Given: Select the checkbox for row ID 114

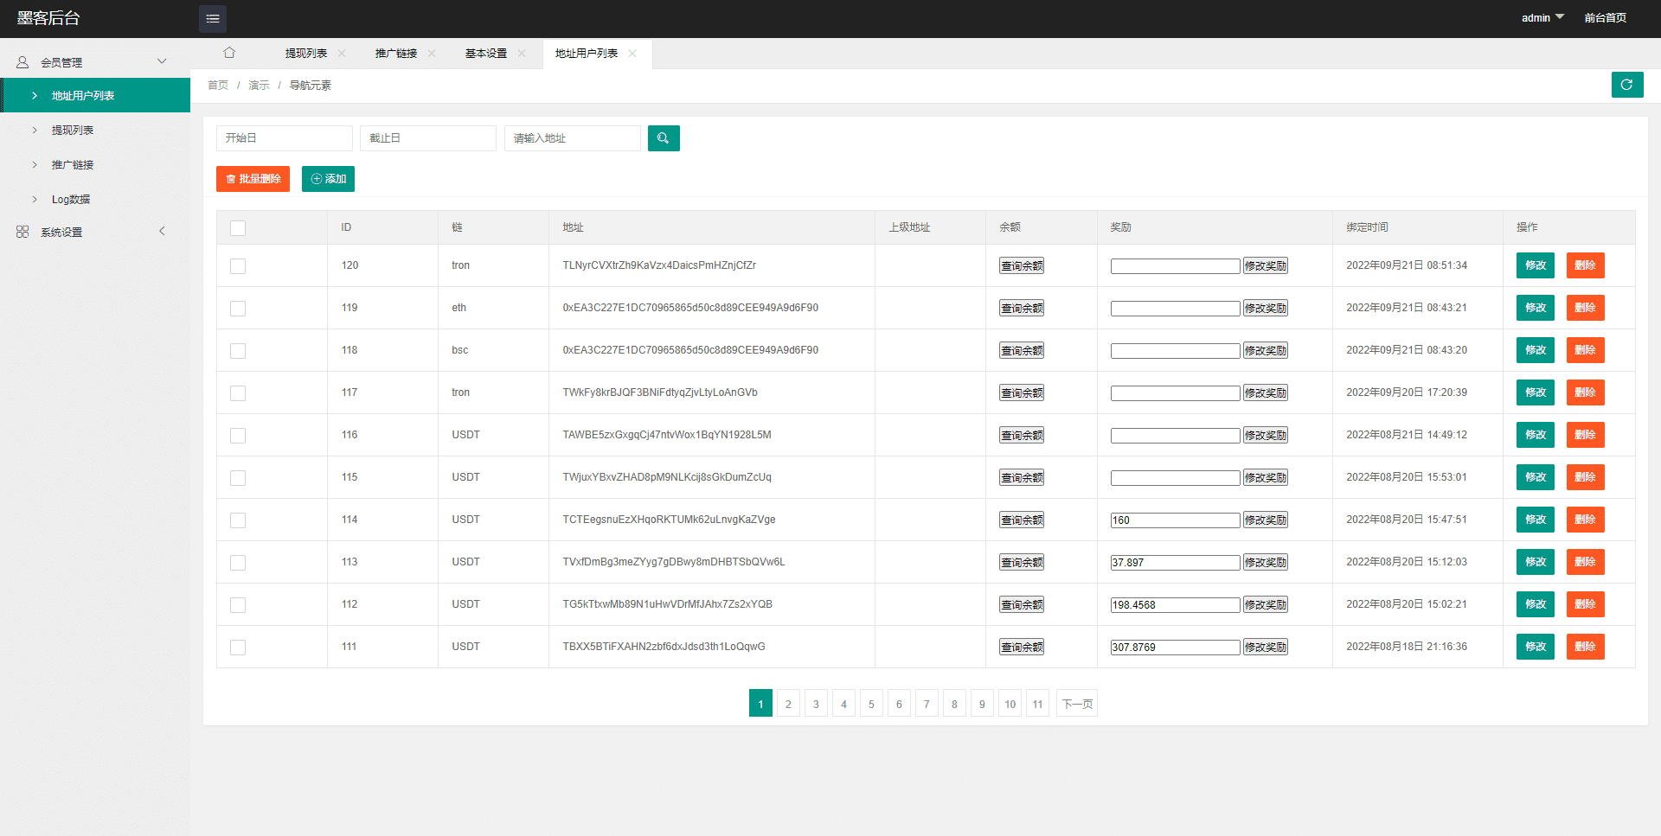Looking at the screenshot, I should pyautogui.click(x=238, y=520).
